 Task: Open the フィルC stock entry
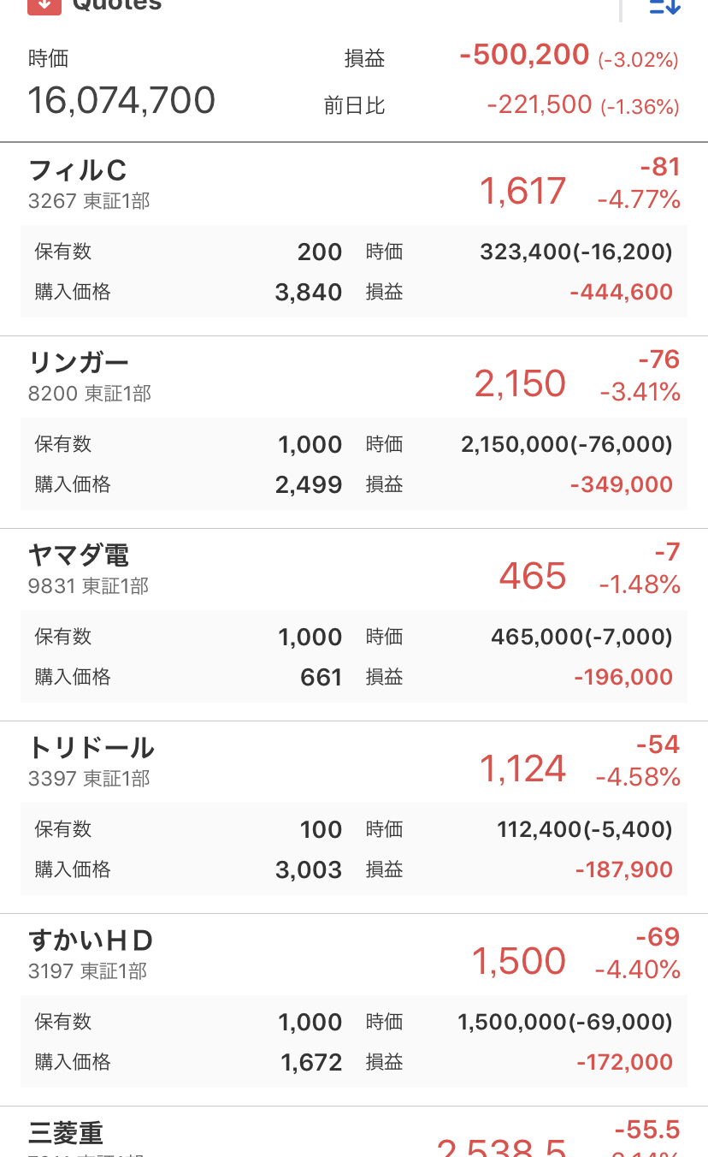pyautogui.click(x=78, y=171)
